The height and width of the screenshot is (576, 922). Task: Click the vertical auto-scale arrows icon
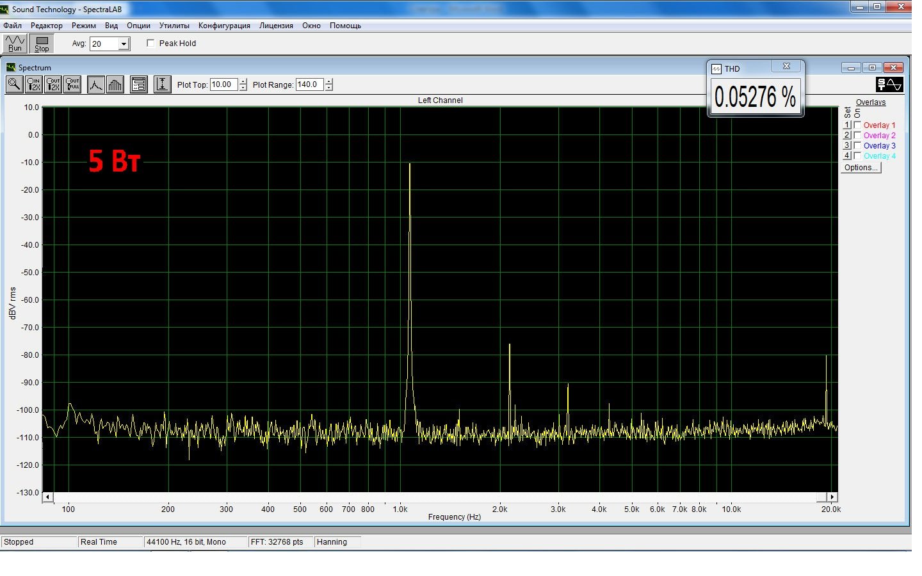pyautogui.click(x=162, y=84)
